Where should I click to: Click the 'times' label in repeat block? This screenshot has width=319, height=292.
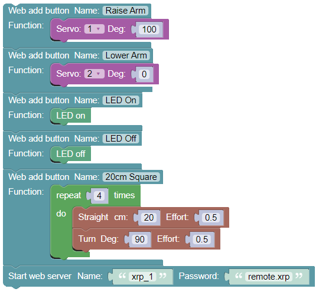pyautogui.click(x=124, y=195)
